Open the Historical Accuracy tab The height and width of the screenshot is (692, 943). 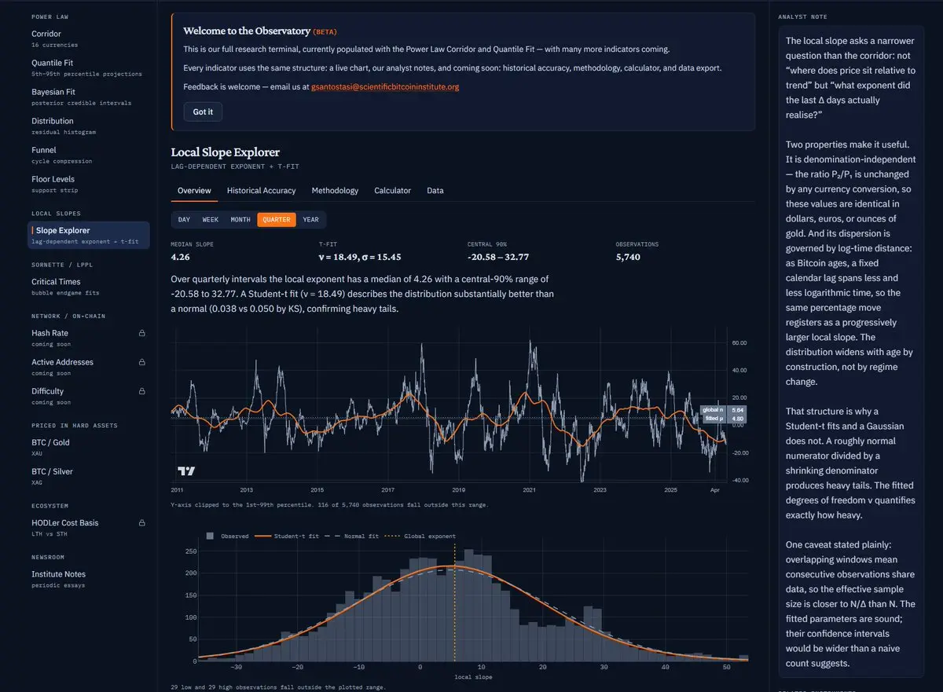[262, 191]
